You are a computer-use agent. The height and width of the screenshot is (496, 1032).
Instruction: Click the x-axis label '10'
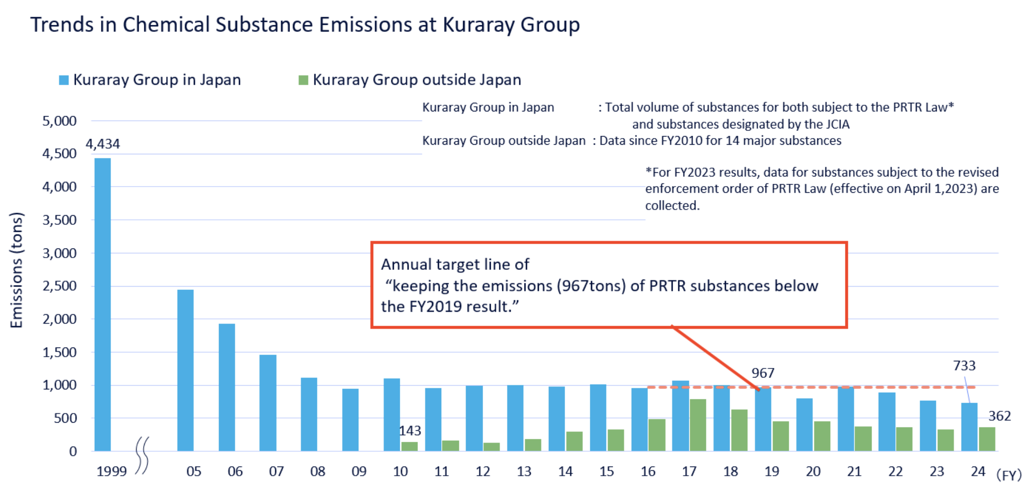(x=400, y=472)
